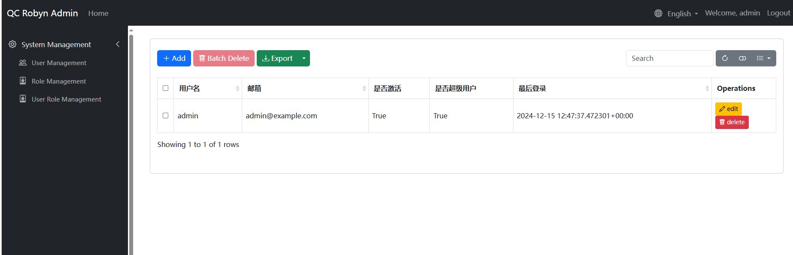The width and height of the screenshot is (793, 255).
Task: Collapse the System Management menu chevron
Action: (118, 45)
